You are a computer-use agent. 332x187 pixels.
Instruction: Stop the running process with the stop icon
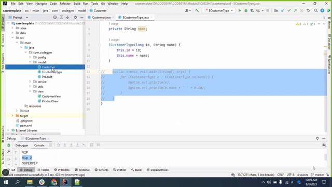268,10
